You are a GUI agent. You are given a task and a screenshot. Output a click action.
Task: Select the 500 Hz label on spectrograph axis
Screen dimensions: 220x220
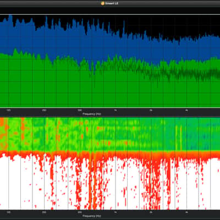click(x=80, y=212)
